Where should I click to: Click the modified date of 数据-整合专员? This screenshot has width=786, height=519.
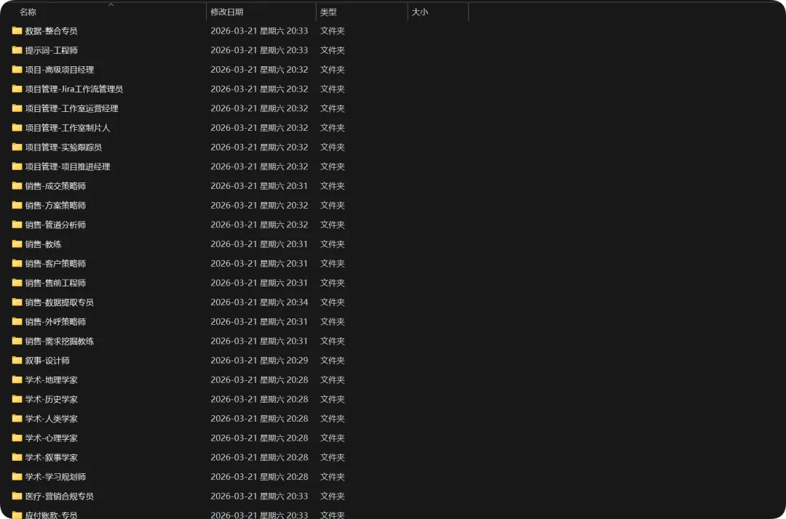coord(259,31)
